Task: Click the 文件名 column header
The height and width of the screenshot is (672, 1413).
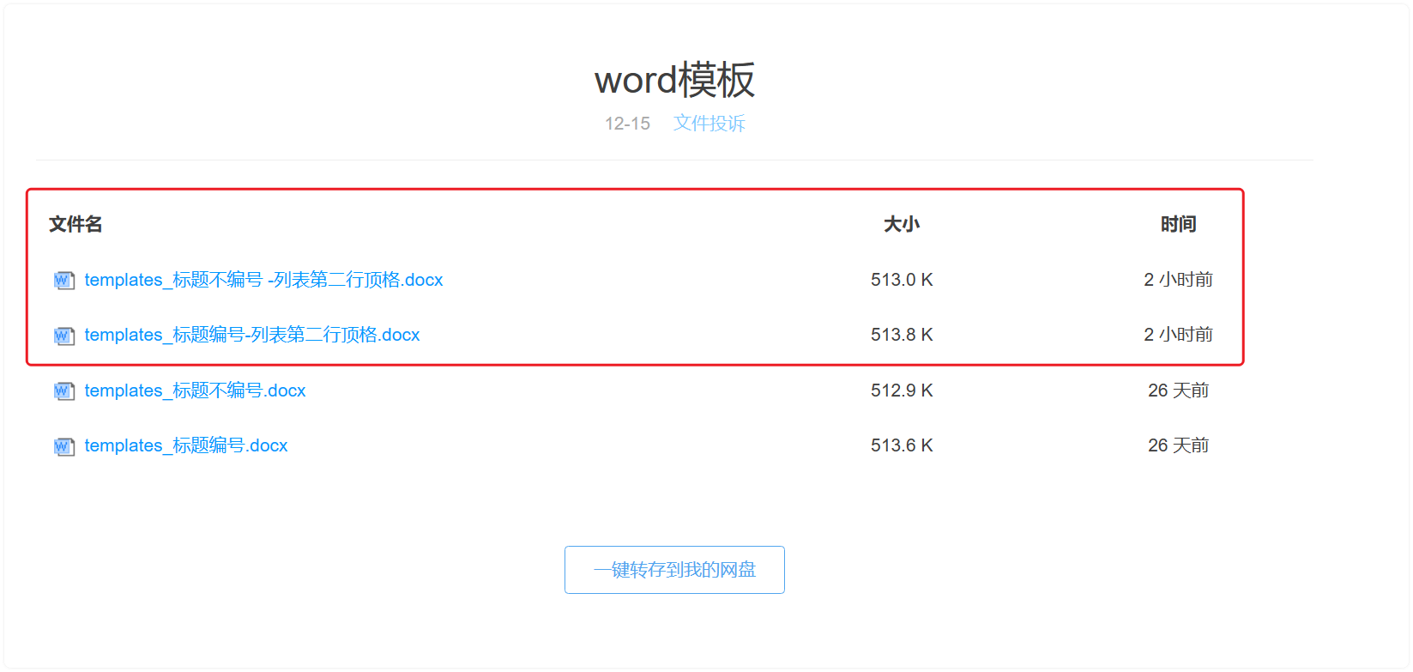Action: (x=75, y=224)
